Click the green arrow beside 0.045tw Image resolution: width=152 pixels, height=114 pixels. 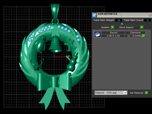pos(144,36)
